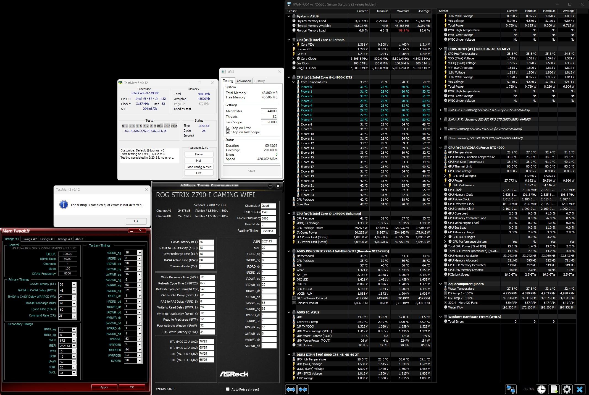Click the HWiNFO64 title bar app icon
The width and height of the screenshot is (589, 395).
pyautogui.click(x=289, y=4)
